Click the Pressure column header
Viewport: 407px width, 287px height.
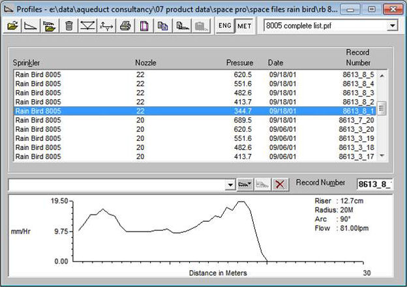click(x=239, y=63)
